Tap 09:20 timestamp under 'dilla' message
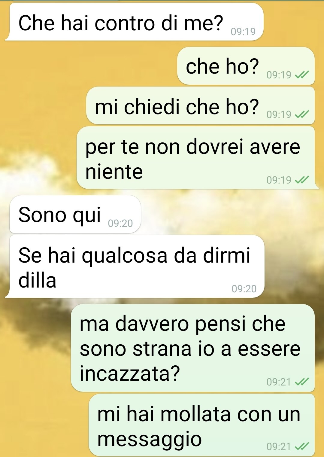The image size is (324, 457). pyautogui.click(x=244, y=289)
